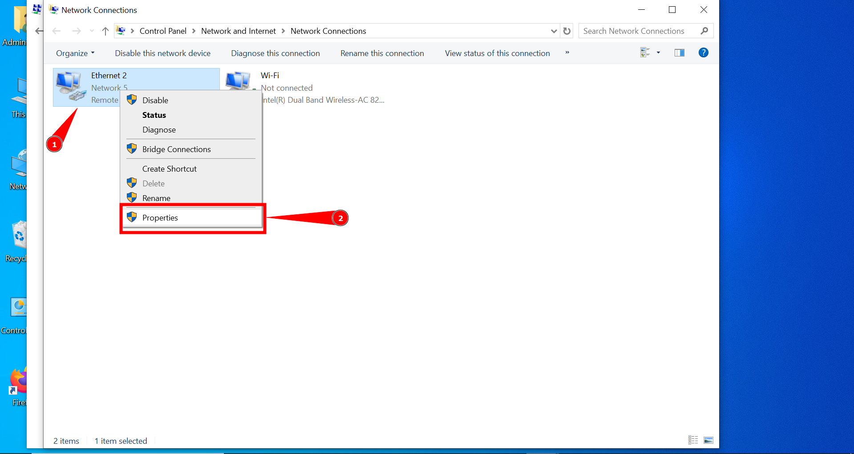Click the search magnifier icon
This screenshot has width=854, height=454.
(704, 31)
